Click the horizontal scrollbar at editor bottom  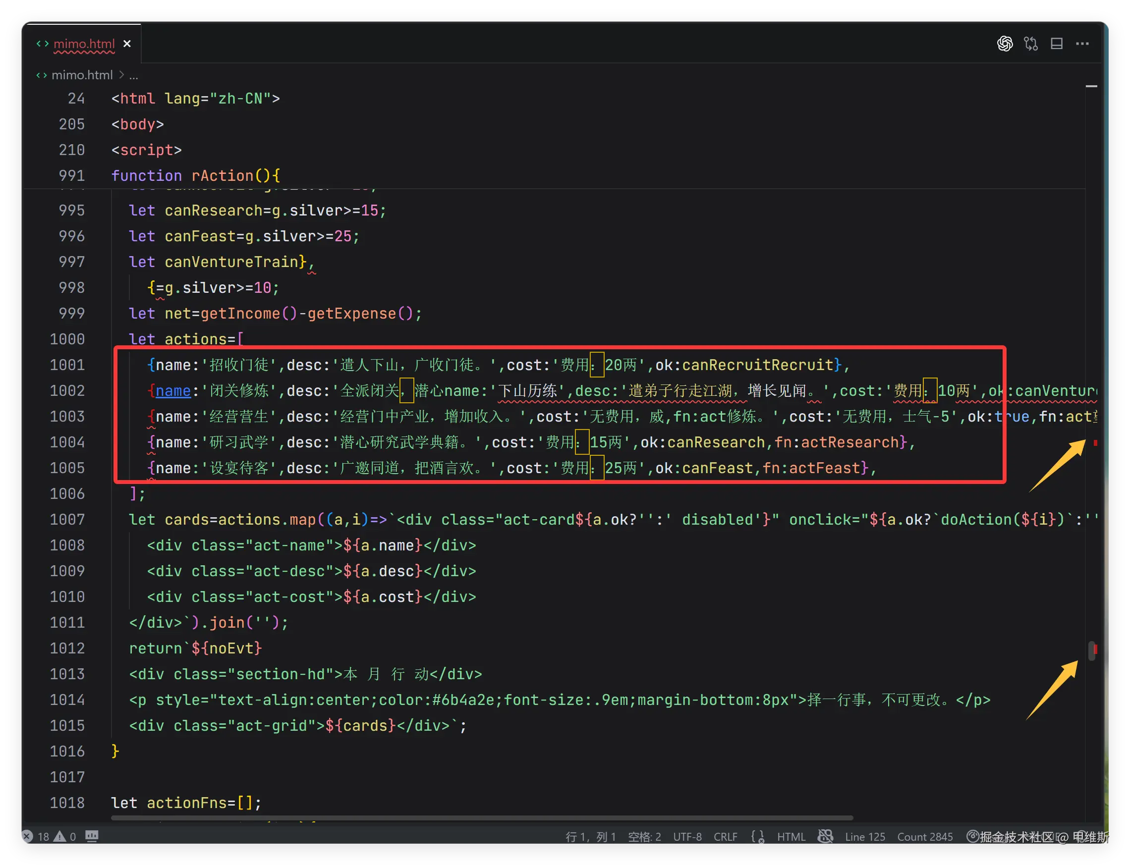[x=482, y=817]
